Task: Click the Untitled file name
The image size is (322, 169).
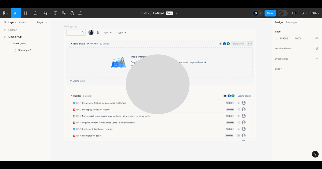Action: pos(158,13)
